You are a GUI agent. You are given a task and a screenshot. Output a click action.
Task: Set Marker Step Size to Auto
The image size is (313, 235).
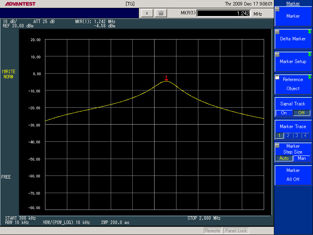click(x=284, y=158)
